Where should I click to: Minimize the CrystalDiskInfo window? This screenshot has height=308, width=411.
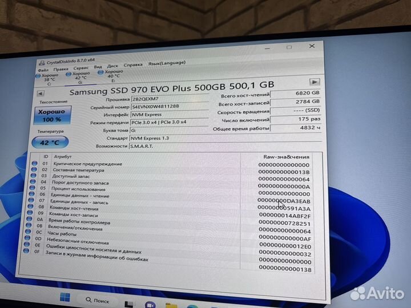(267, 48)
